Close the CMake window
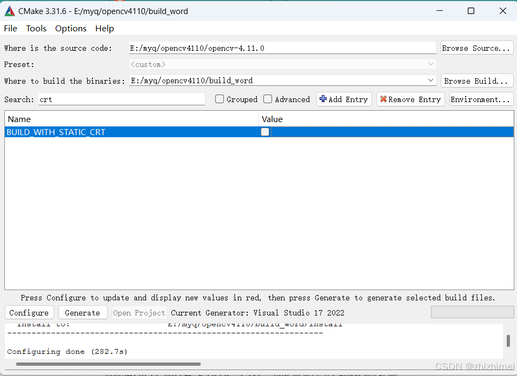The height and width of the screenshot is (376, 517). pyautogui.click(x=502, y=11)
